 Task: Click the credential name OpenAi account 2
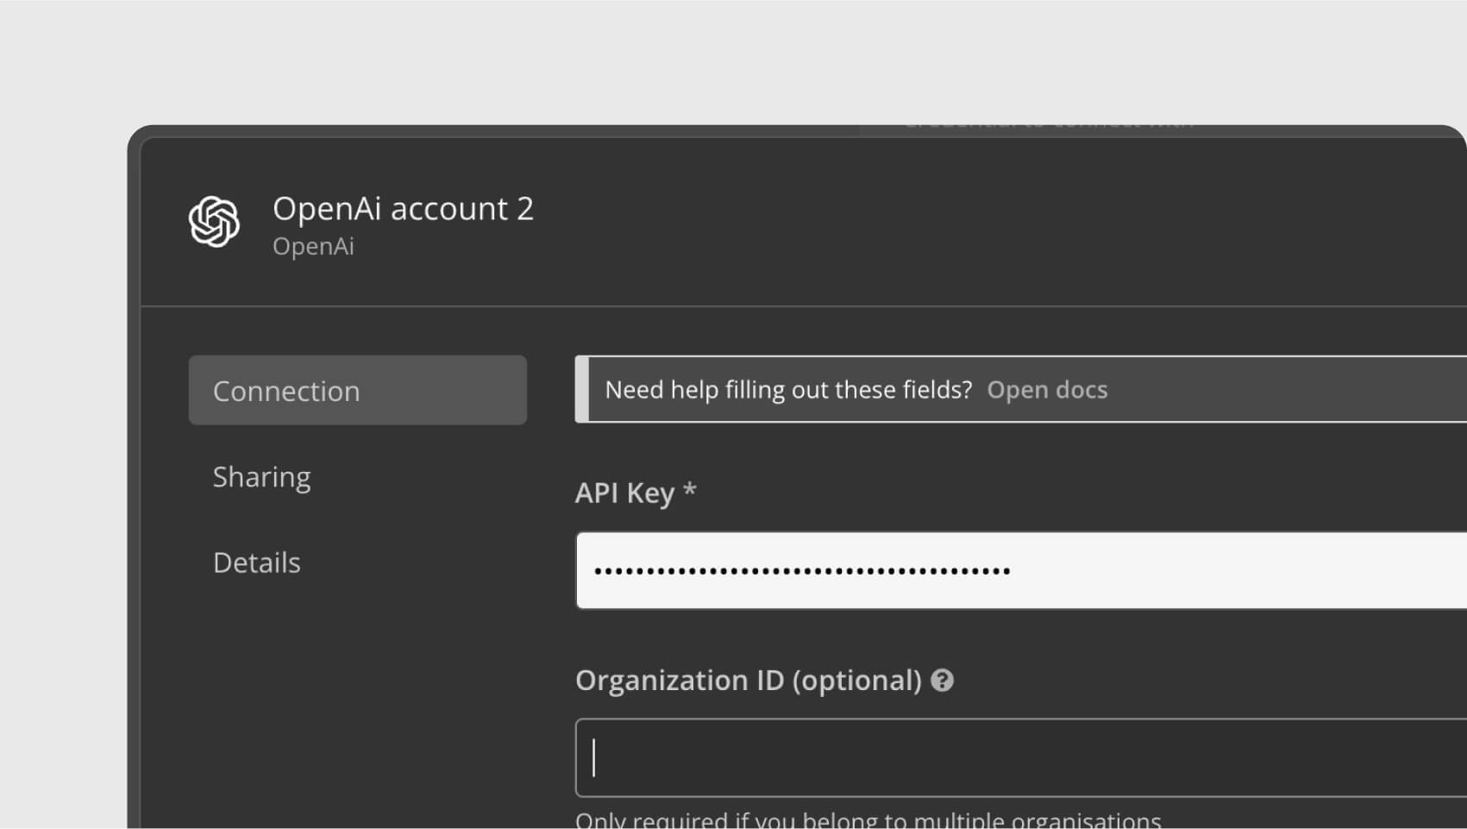pyautogui.click(x=403, y=209)
